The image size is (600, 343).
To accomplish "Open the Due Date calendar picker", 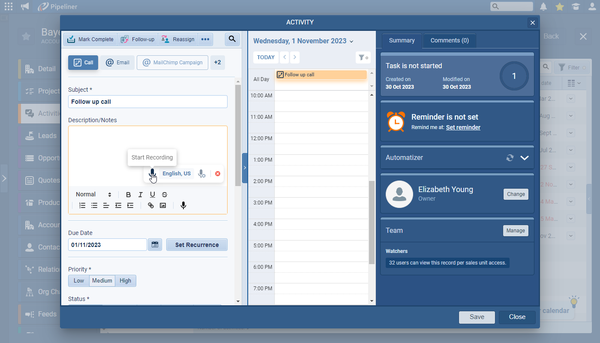I will [x=155, y=245].
